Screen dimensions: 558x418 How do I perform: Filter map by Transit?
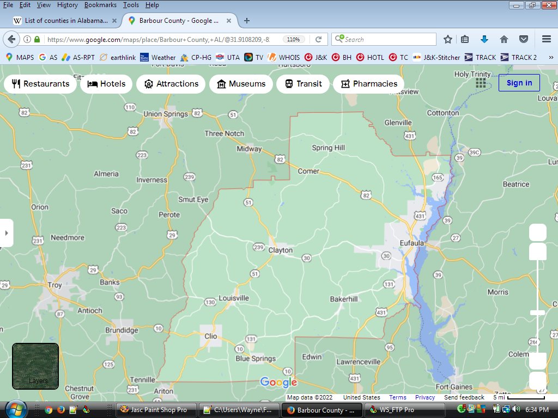click(x=303, y=84)
